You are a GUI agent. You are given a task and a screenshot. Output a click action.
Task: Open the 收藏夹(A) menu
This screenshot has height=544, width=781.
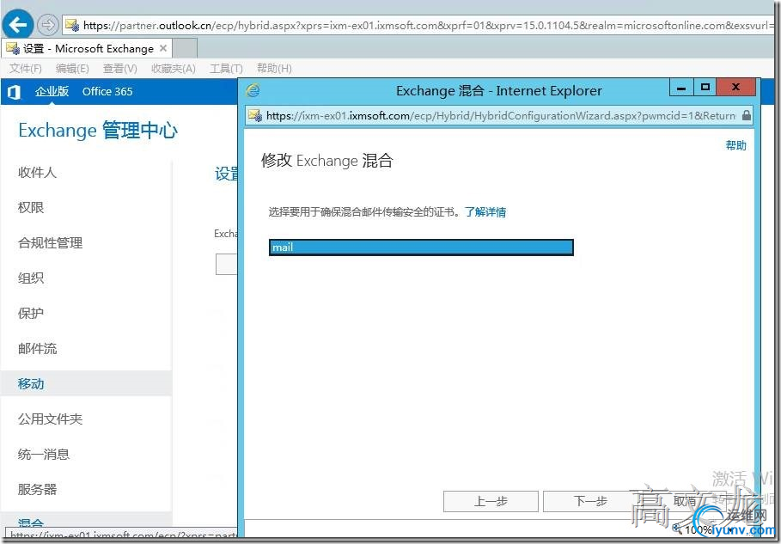point(174,68)
